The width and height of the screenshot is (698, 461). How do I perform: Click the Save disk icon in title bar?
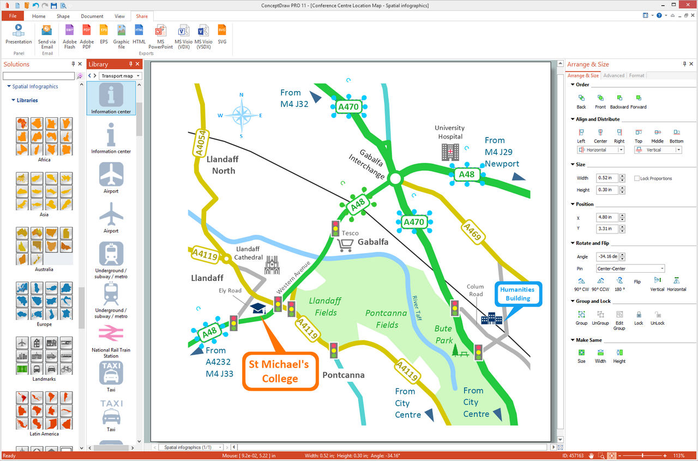(x=53, y=5)
